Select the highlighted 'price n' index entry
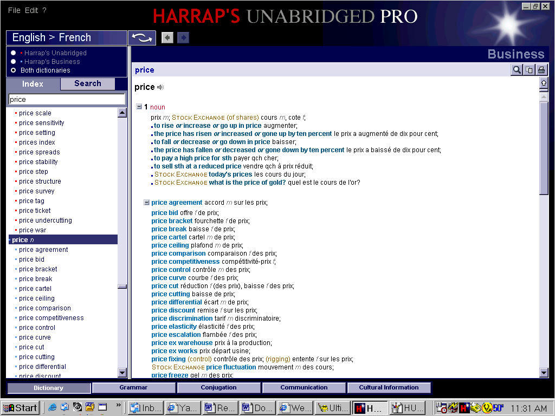 pyautogui.click(x=63, y=240)
